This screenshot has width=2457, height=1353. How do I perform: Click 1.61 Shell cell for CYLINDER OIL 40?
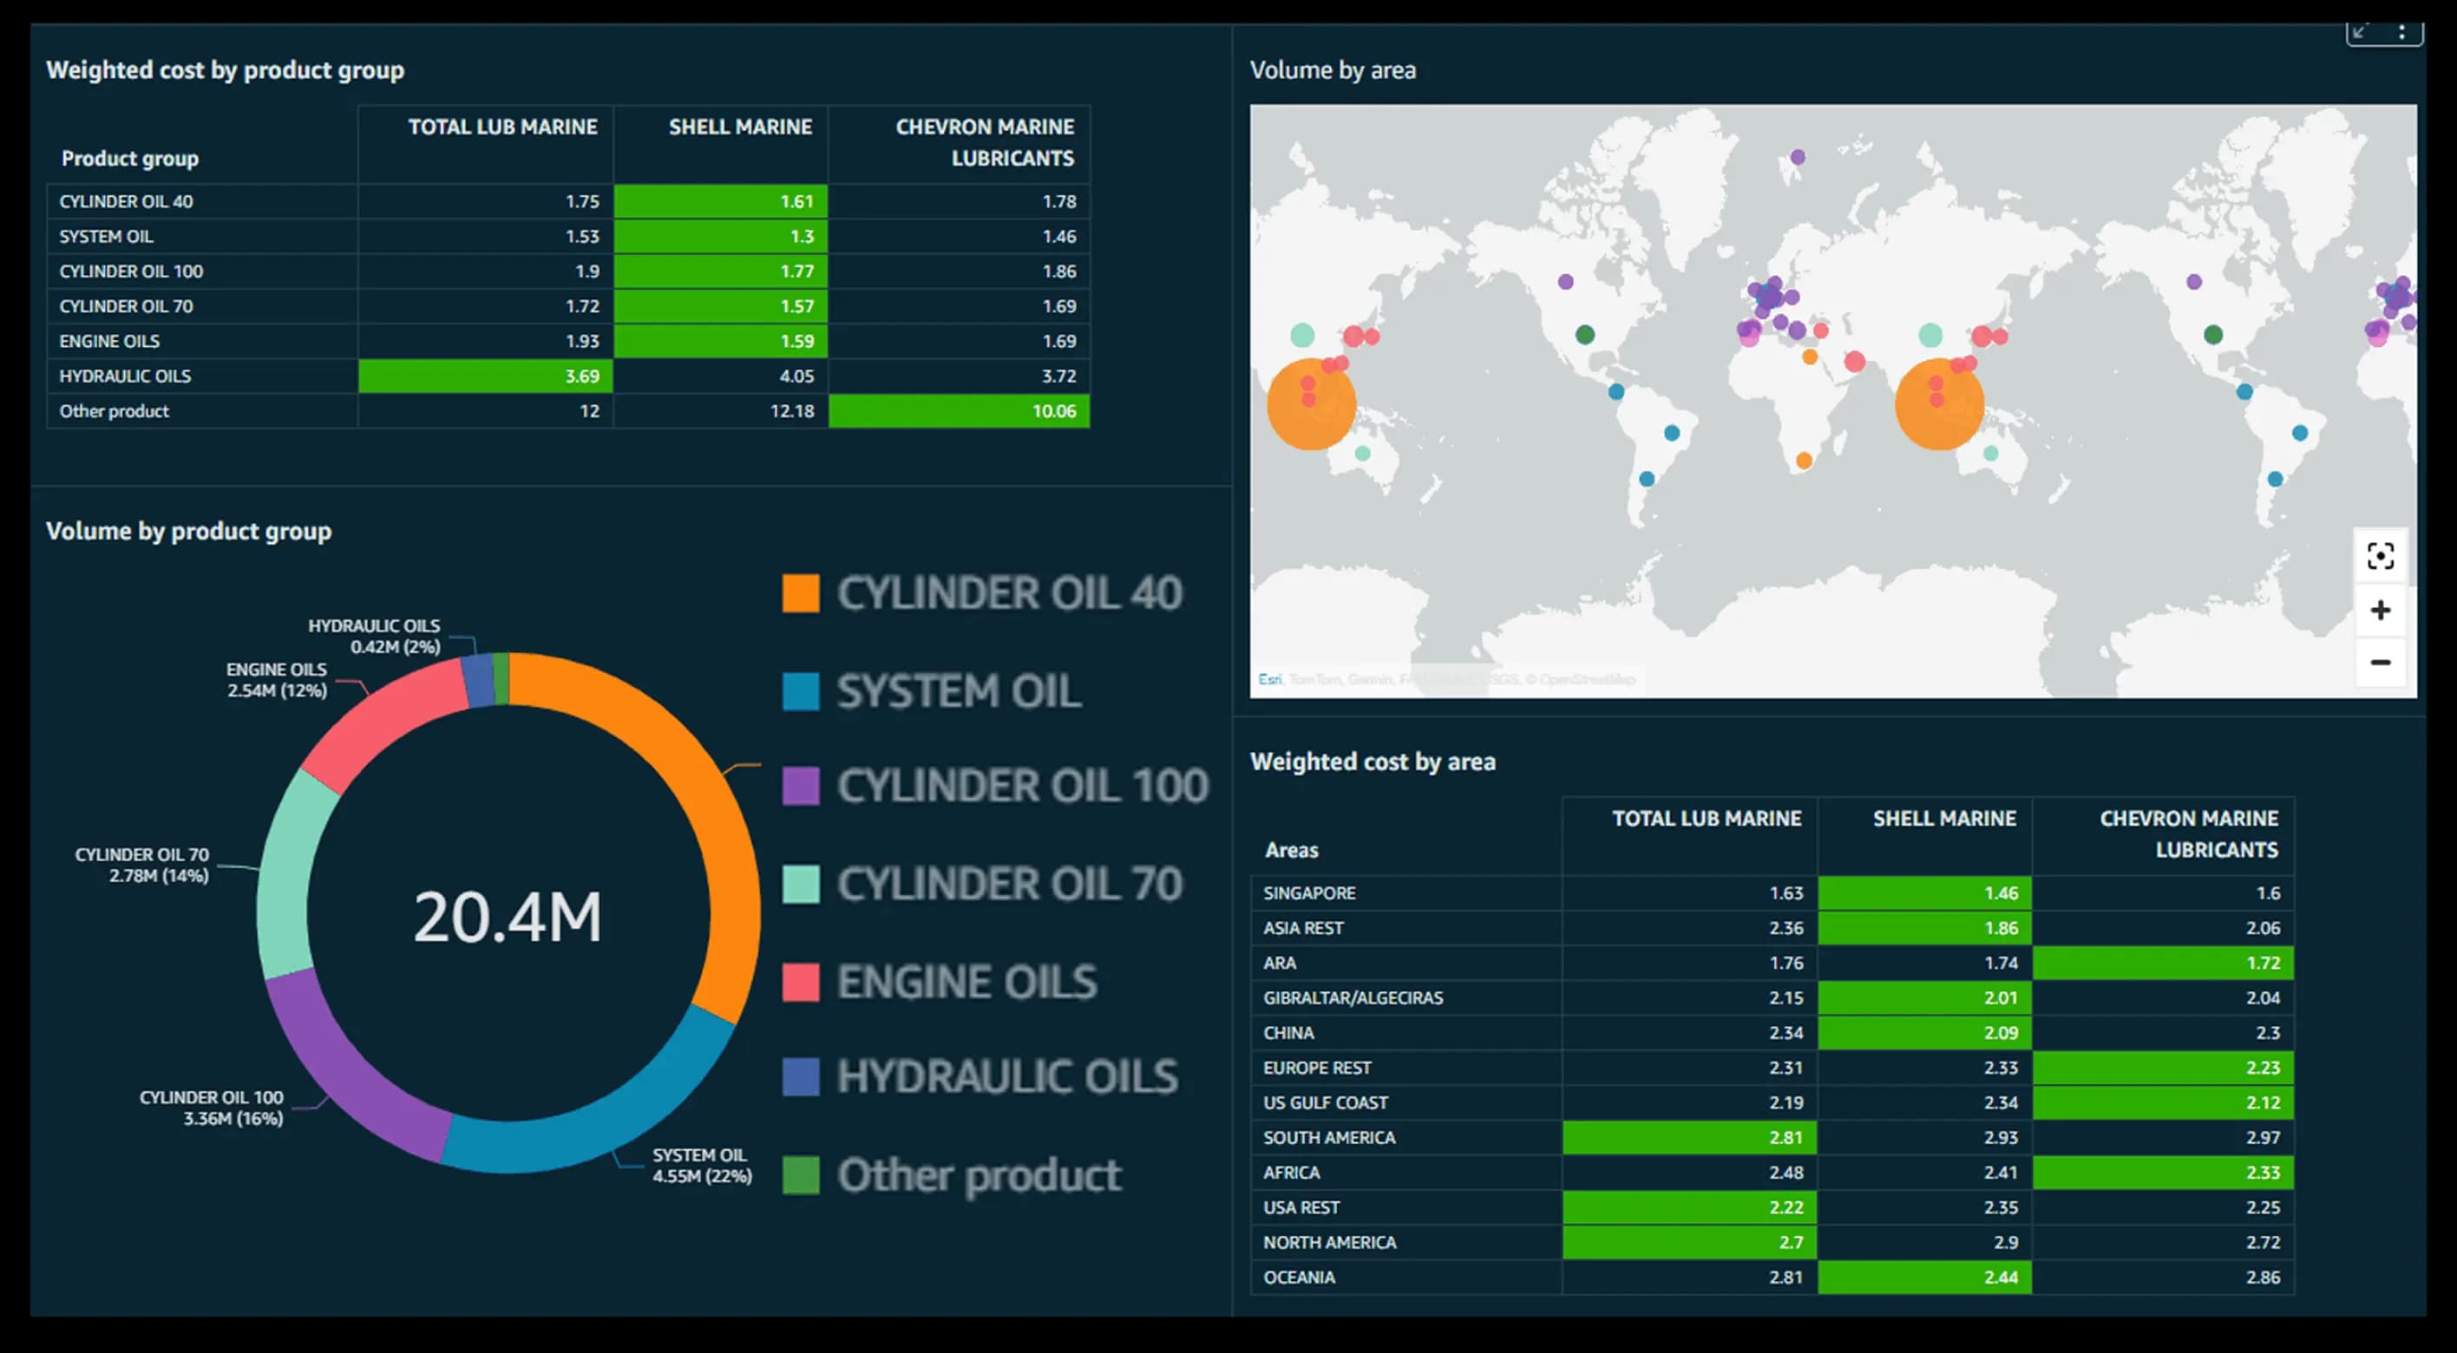pyautogui.click(x=720, y=201)
